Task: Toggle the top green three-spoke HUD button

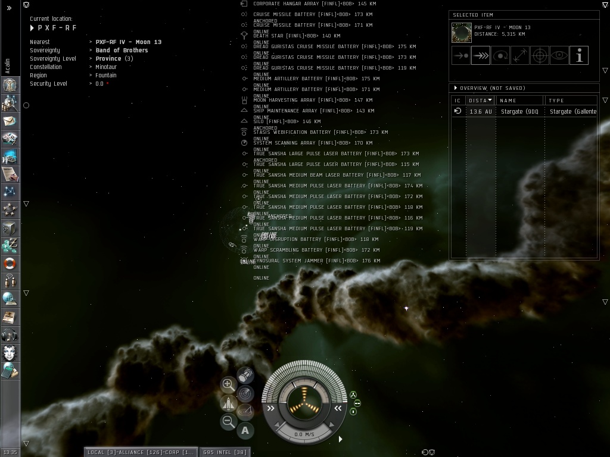Action: (353, 395)
